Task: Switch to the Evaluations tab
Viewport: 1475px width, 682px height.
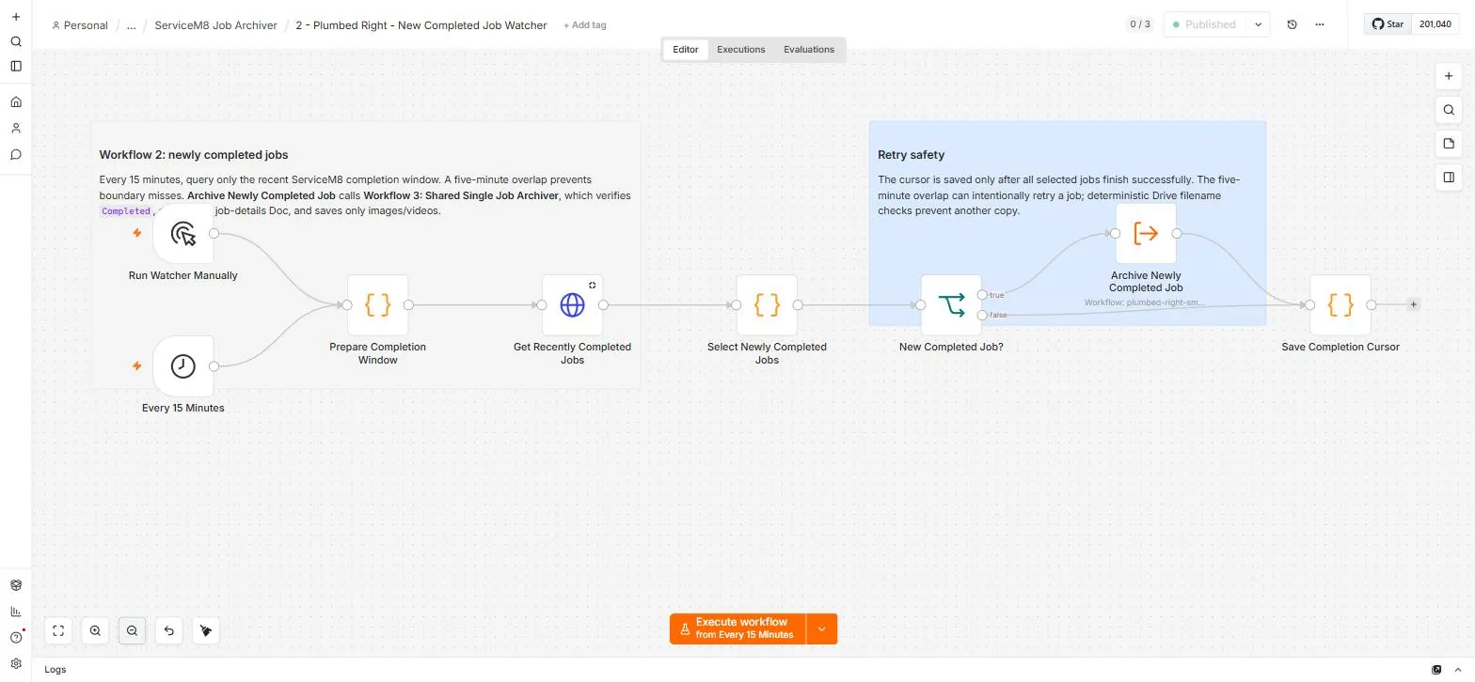Action: click(809, 49)
